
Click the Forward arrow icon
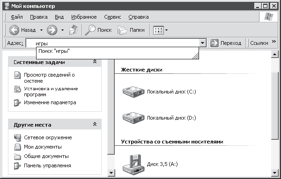click(52, 30)
